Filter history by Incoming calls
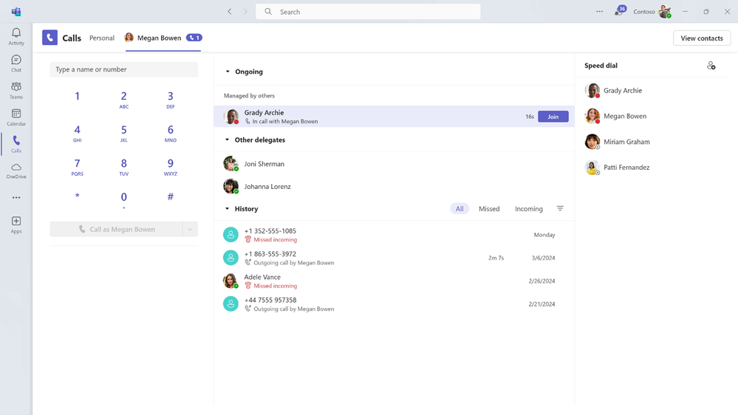Viewport: 738px width, 415px height. pos(528,208)
